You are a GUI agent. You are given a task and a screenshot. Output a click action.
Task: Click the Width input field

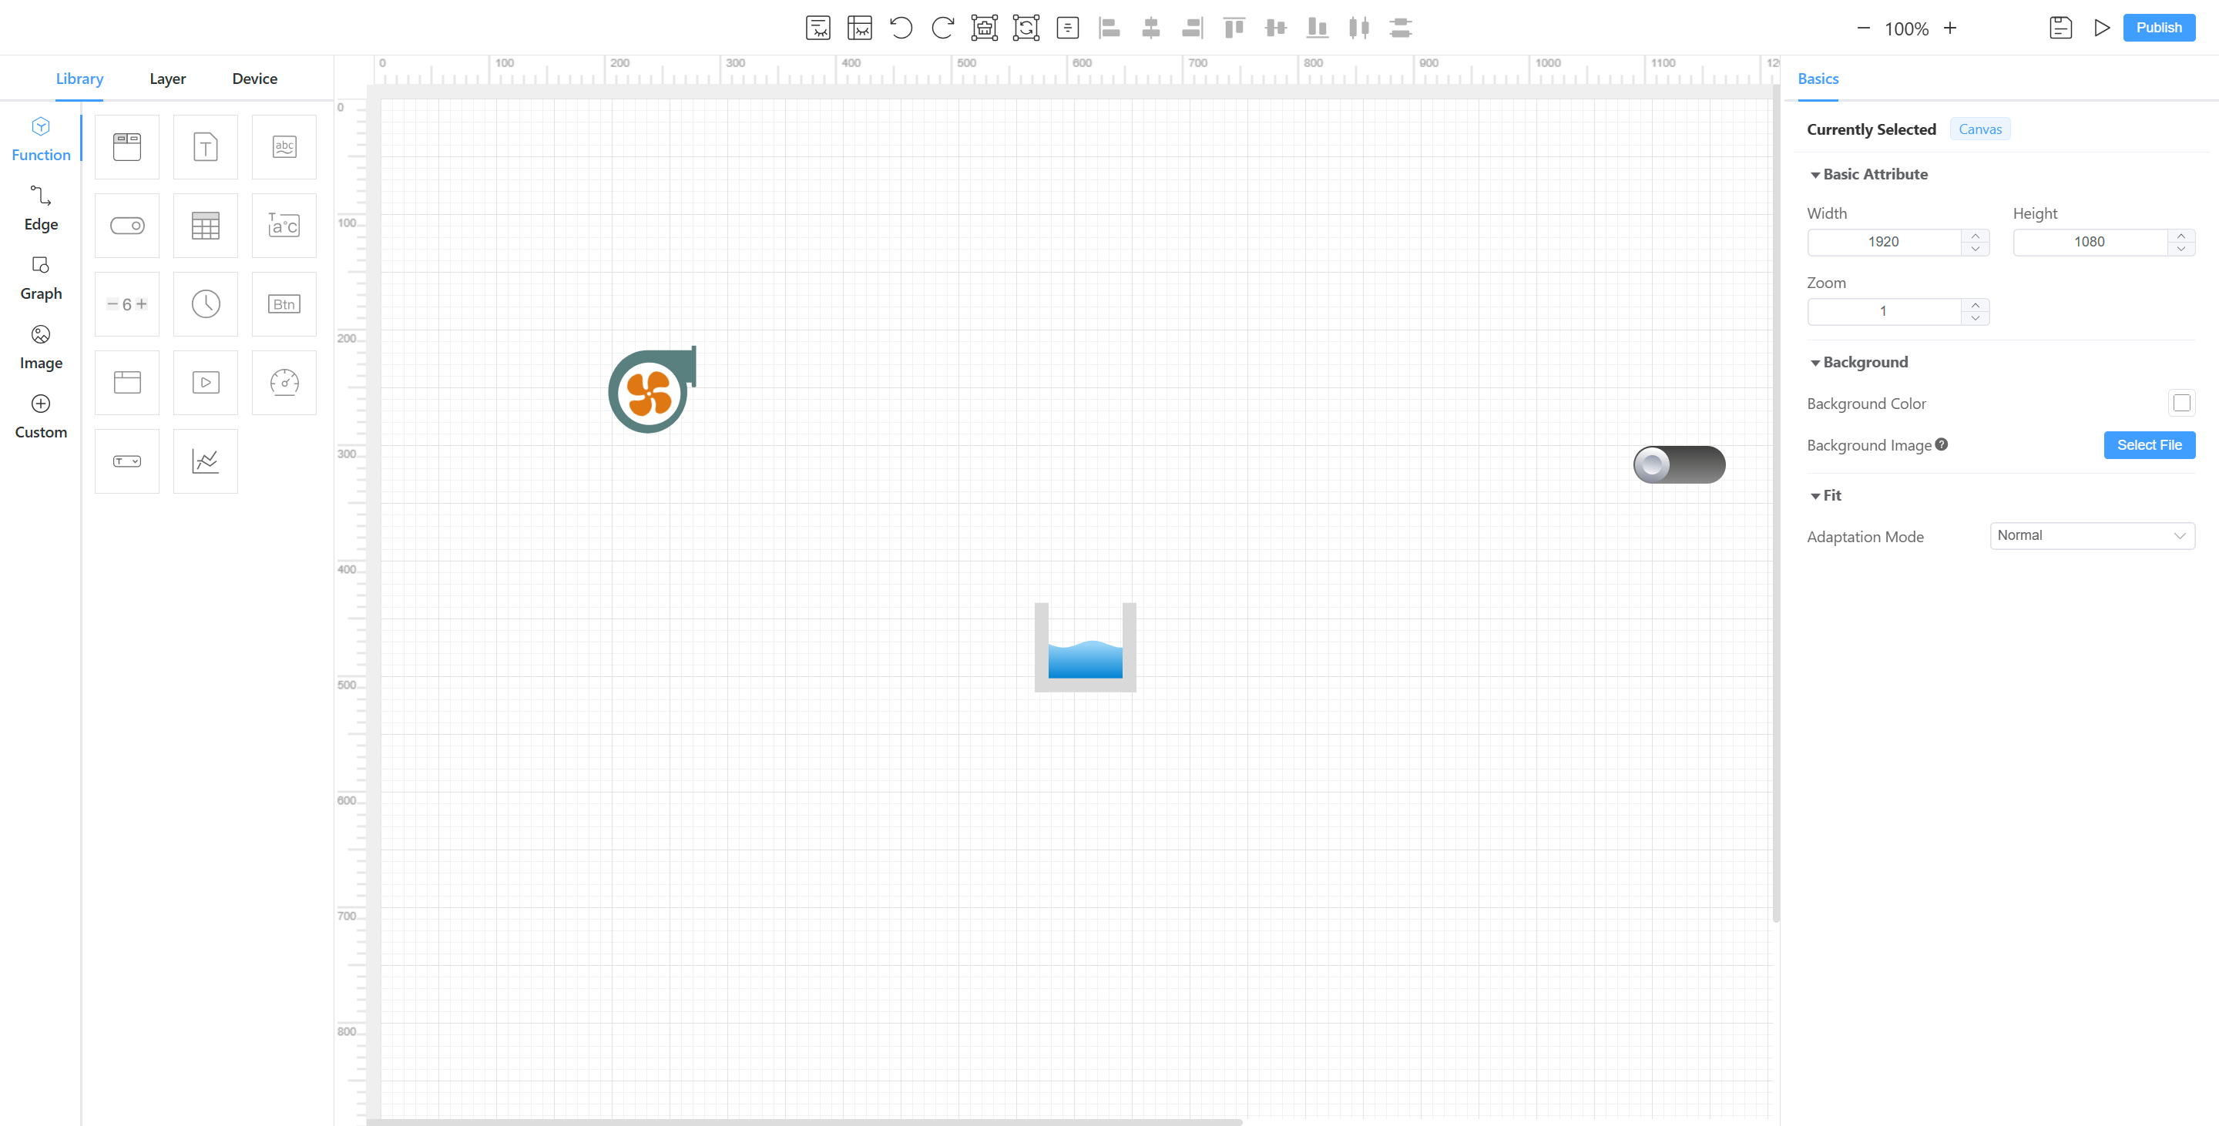(x=1883, y=242)
